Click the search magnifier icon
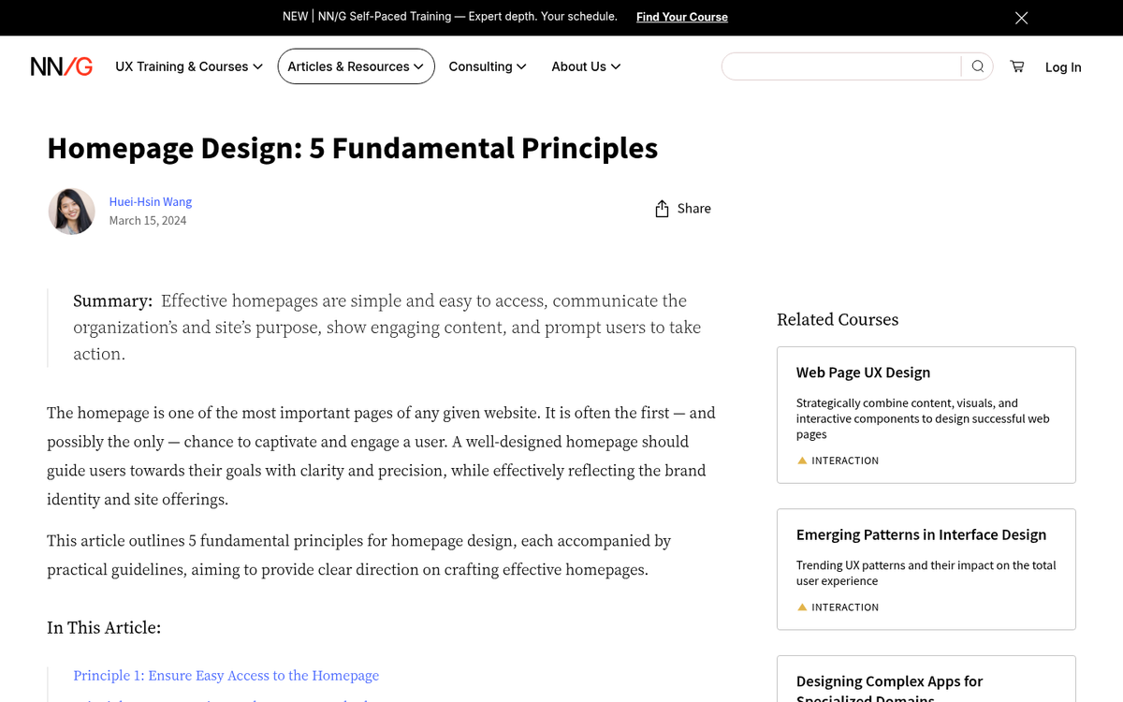The image size is (1123, 702). [x=977, y=66]
